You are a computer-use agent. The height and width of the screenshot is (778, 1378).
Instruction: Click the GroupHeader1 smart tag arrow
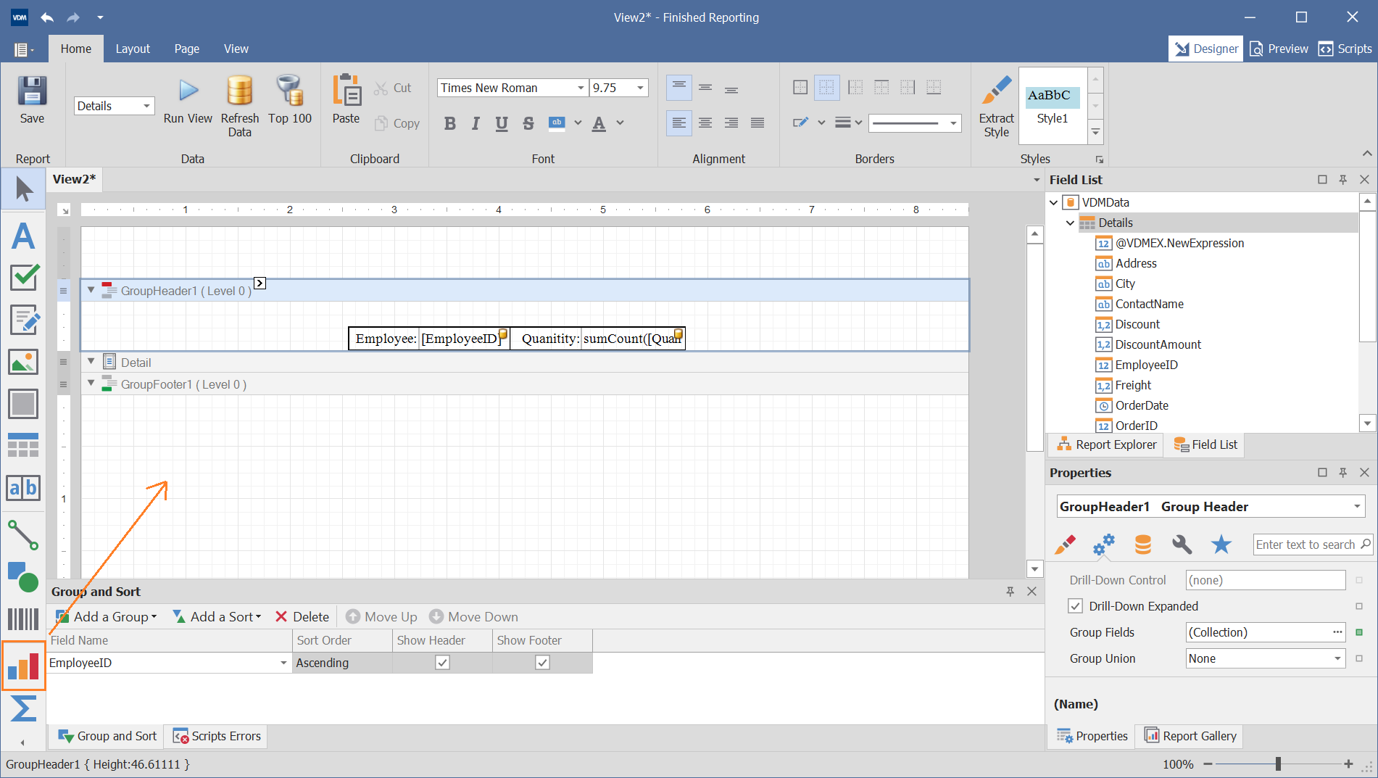coord(260,284)
